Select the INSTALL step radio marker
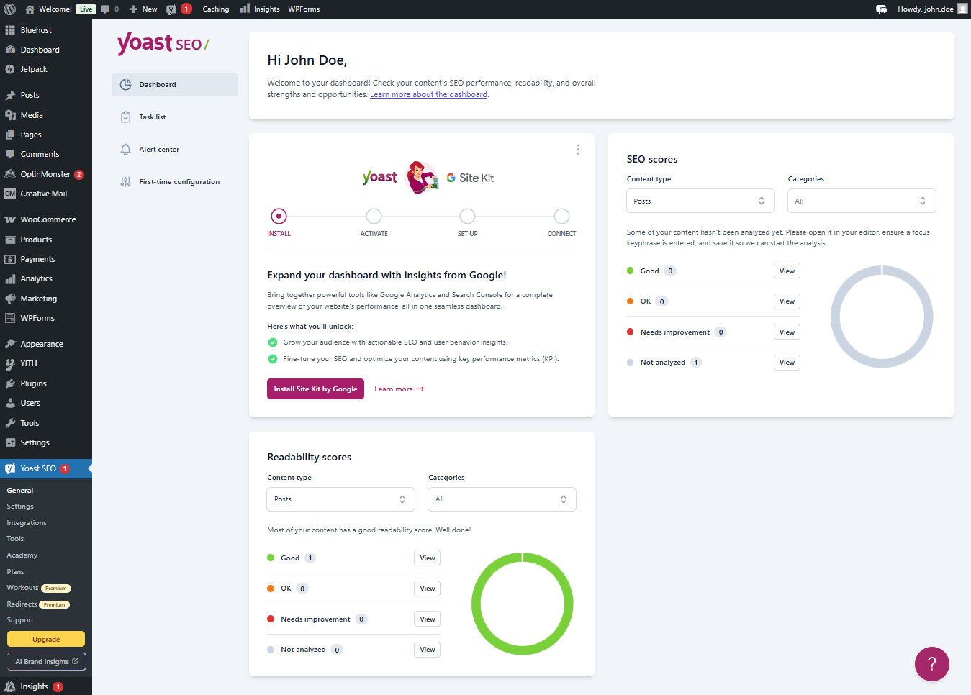The height and width of the screenshot is (695, 971). (x=279, y=215)
